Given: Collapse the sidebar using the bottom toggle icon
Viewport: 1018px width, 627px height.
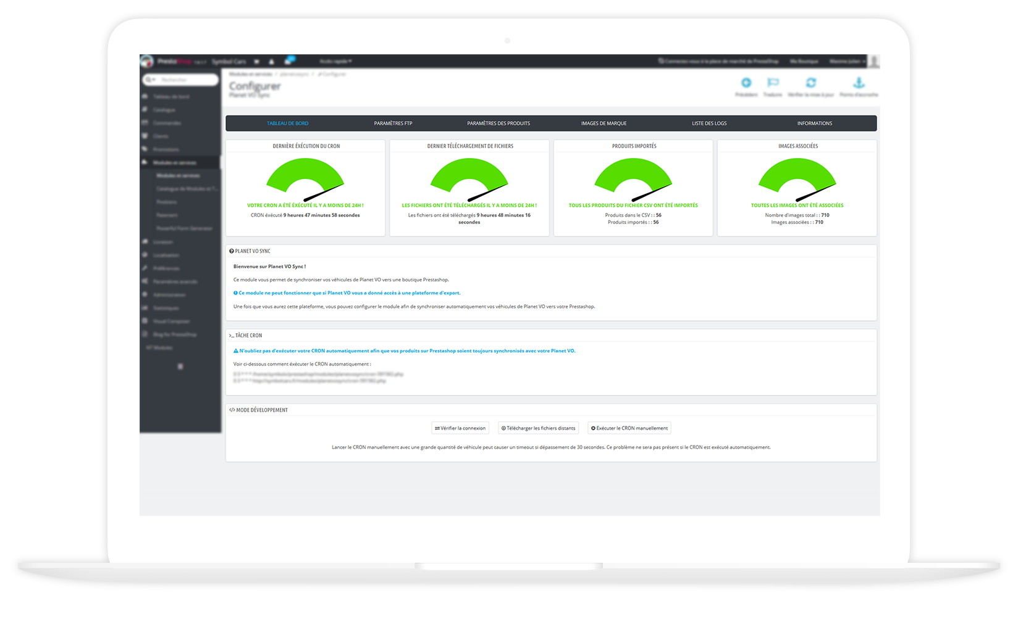Looking at the screenshot, I should (180, 367).
